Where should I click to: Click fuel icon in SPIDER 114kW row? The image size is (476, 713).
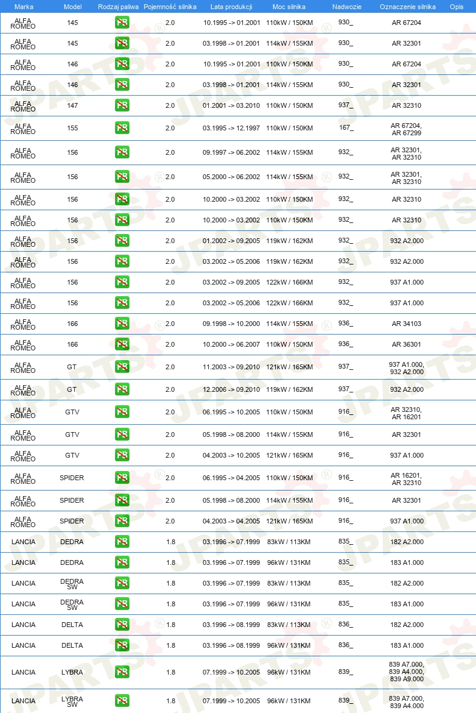[x=122, y=500]
